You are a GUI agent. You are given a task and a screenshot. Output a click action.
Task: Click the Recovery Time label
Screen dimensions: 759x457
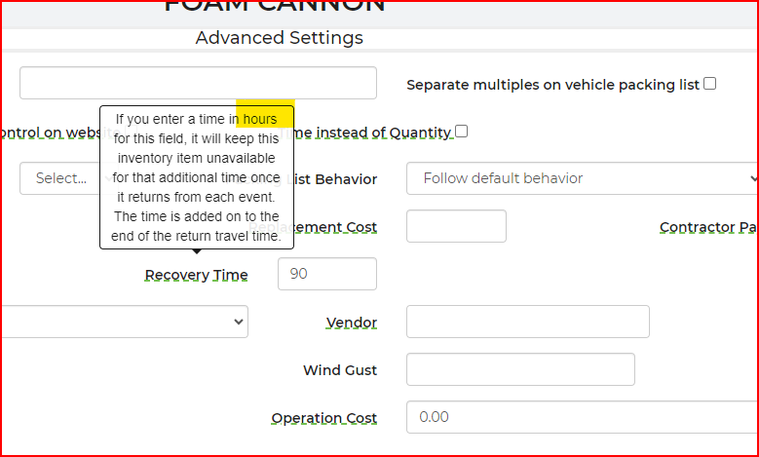[196, 275]
